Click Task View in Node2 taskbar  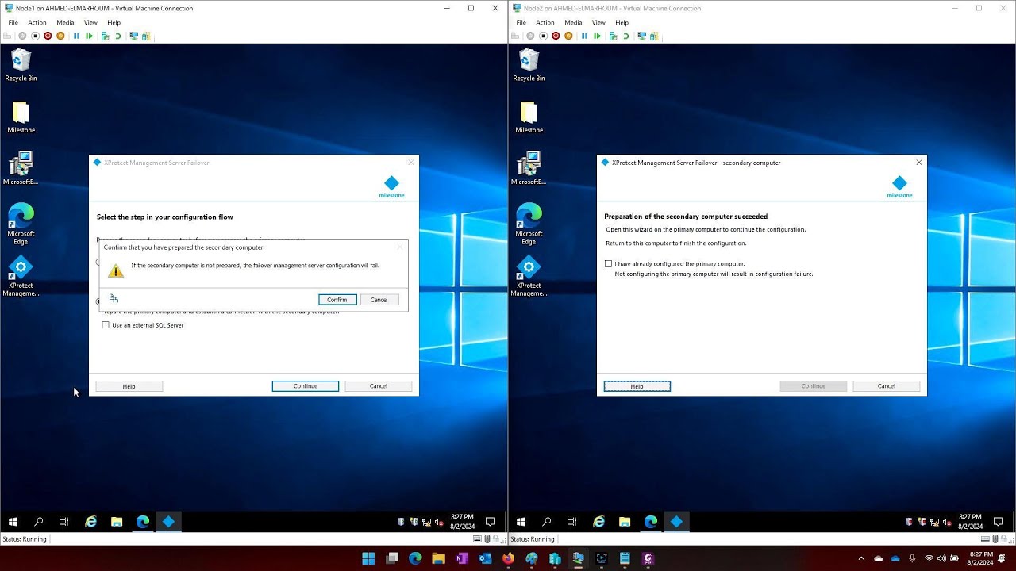point(571,522)
